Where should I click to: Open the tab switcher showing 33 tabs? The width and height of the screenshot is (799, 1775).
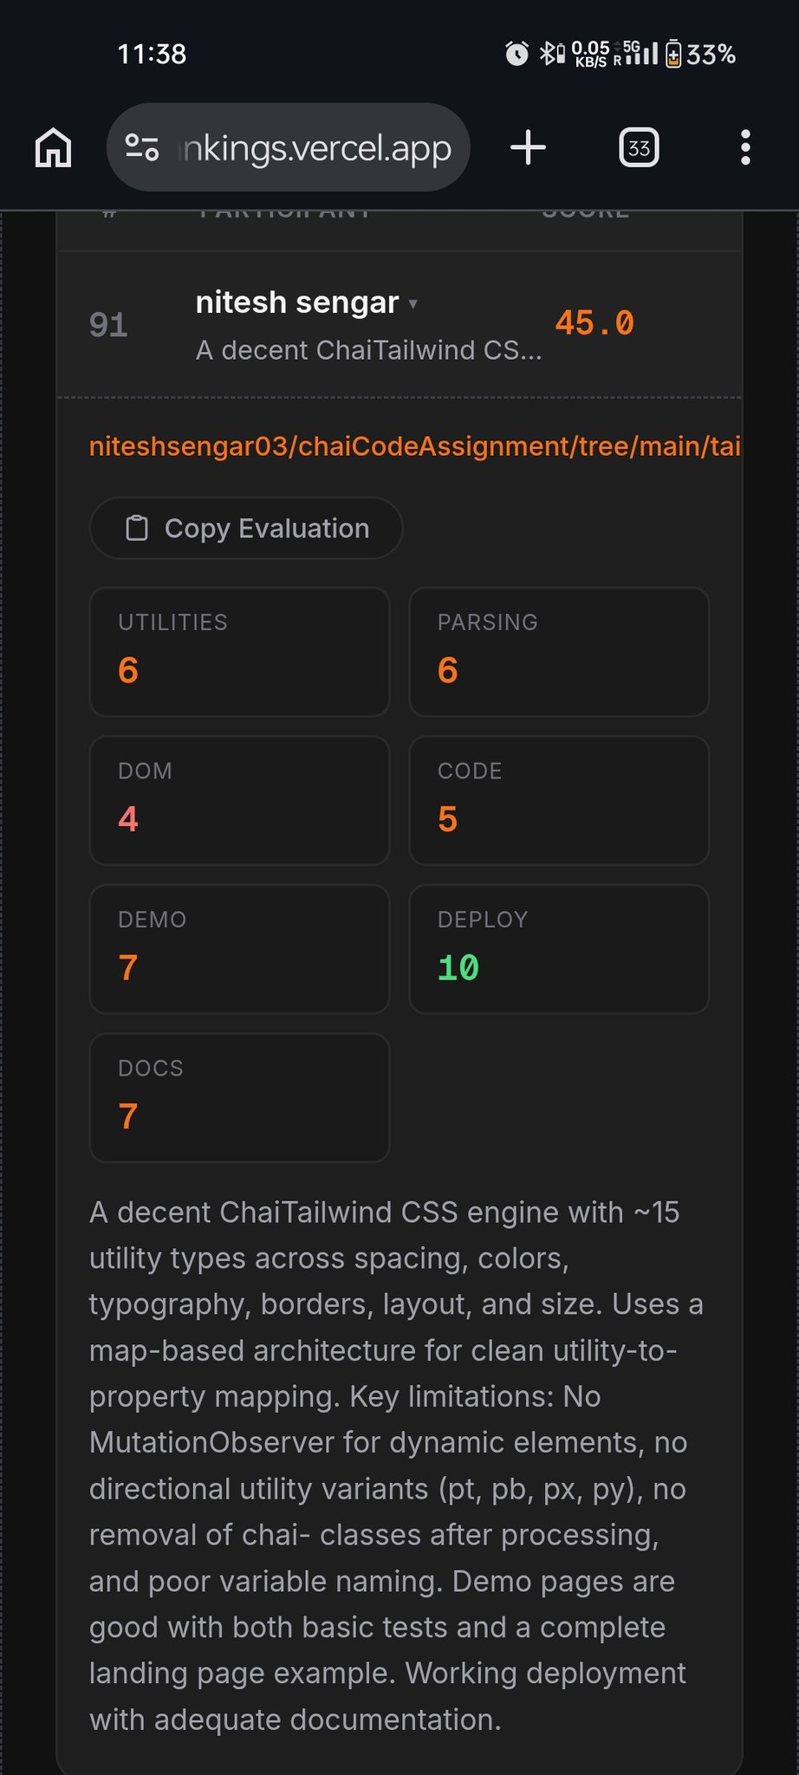click(x=639, y=147)
